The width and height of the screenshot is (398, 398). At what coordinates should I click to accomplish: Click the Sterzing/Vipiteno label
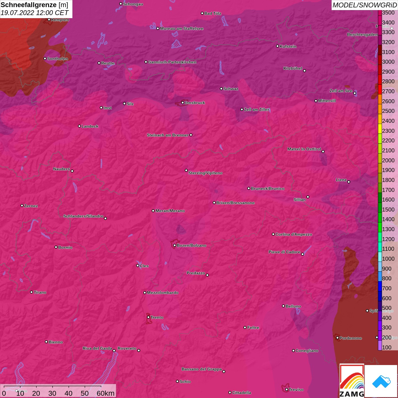(206, 173)
